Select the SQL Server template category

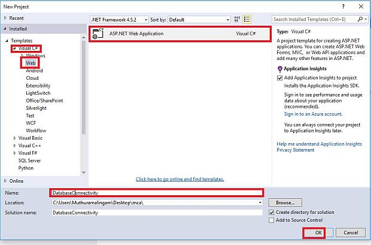point(29,161)
